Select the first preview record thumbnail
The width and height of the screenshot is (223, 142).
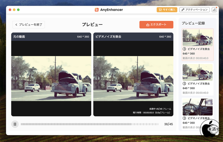click(x=198, y=38)
